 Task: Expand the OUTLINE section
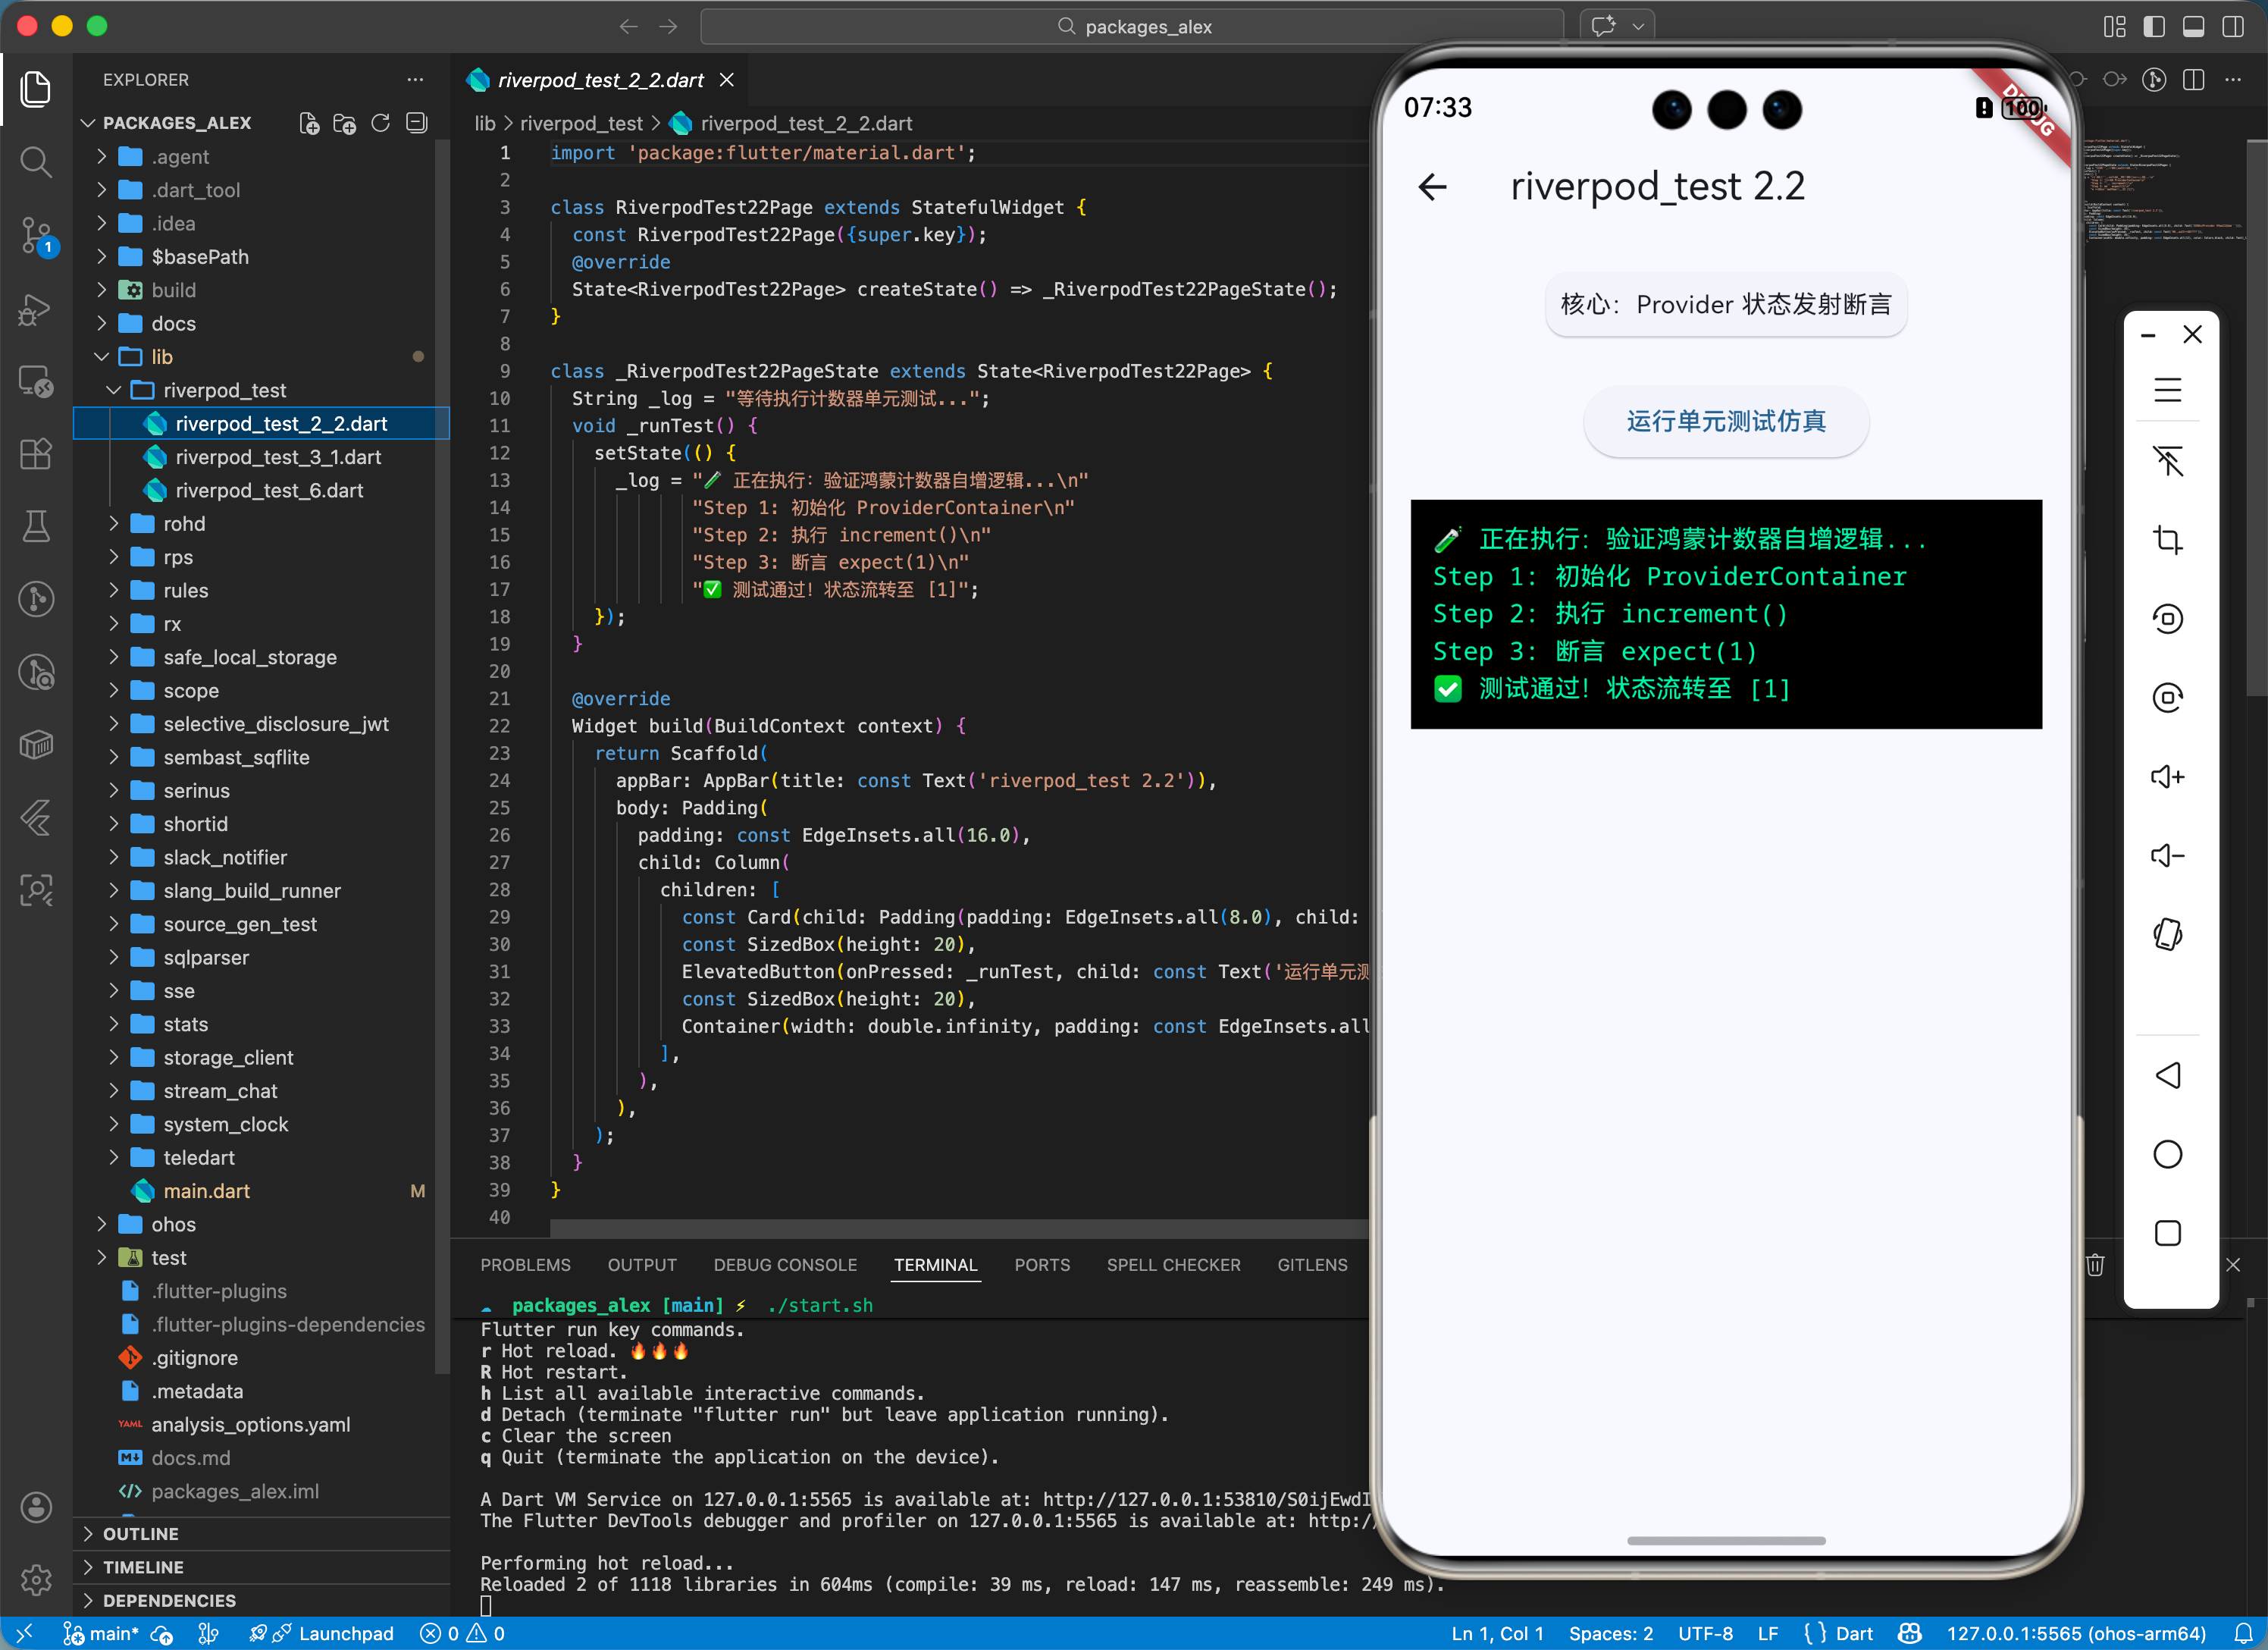tap(141, 1533)
